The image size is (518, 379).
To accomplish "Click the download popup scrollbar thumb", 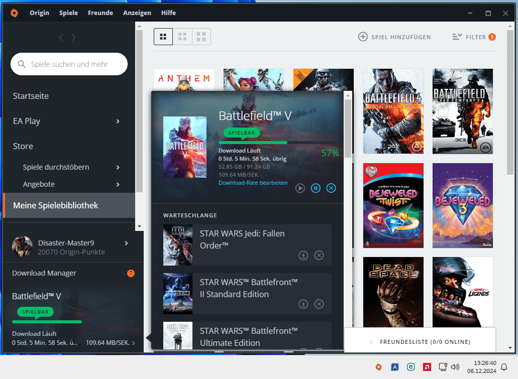I will point(348,129).
